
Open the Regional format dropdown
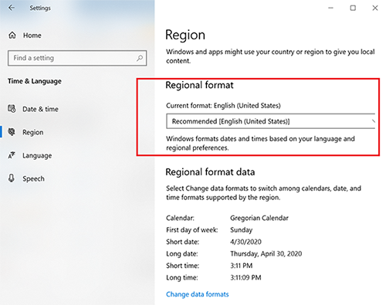coord(271,121)
